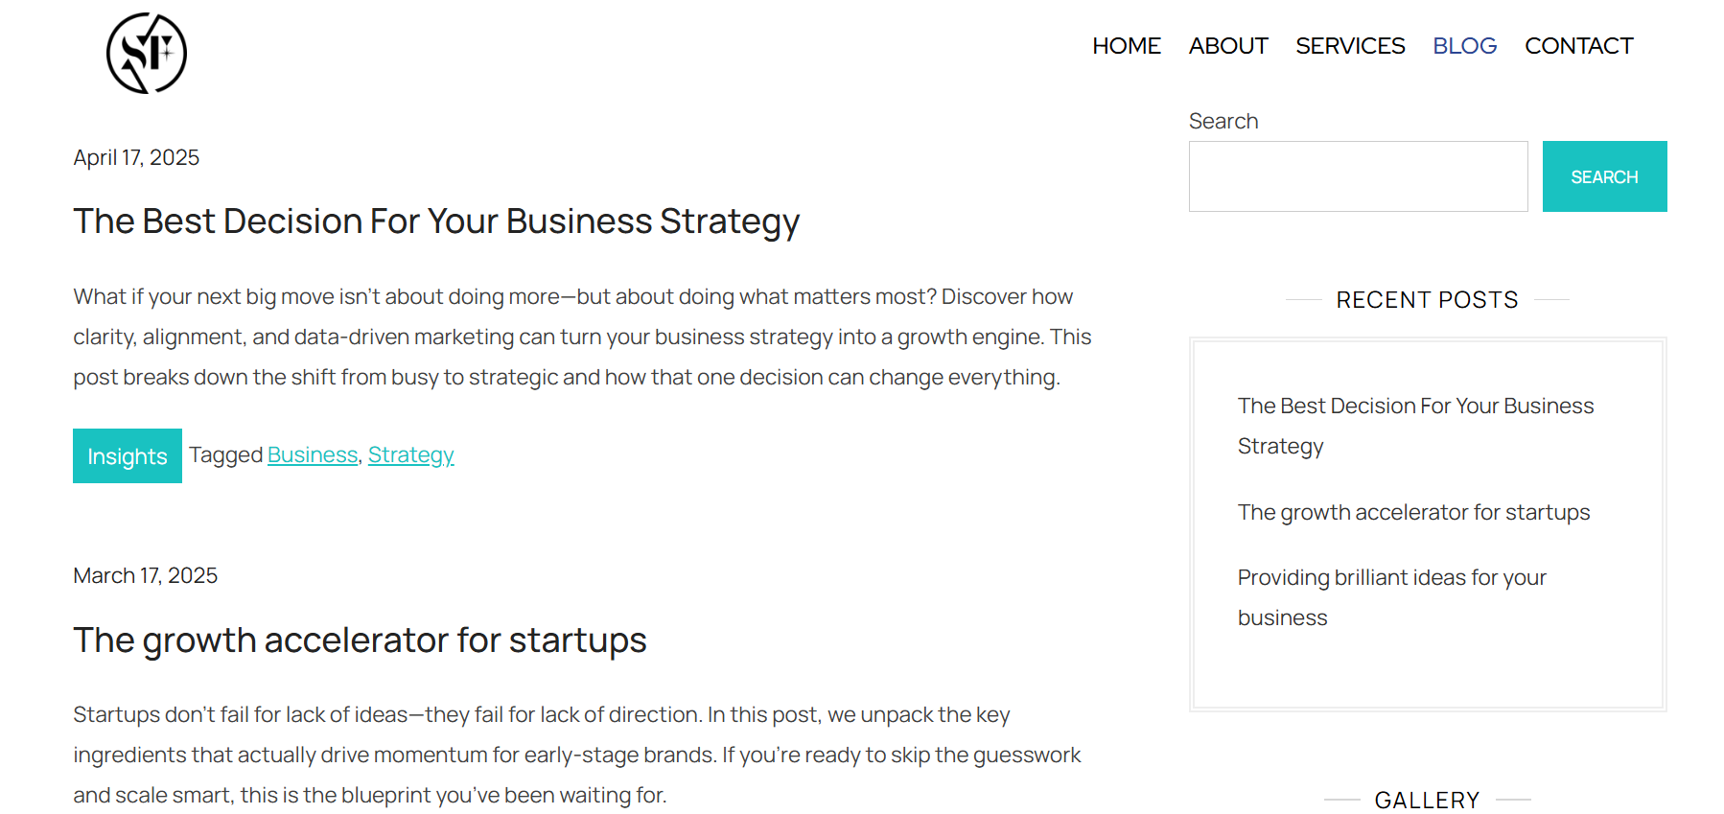
Task: Open recent post 'Providing brilliant ideas for your business'
Action: click(x=1391, y=597)
